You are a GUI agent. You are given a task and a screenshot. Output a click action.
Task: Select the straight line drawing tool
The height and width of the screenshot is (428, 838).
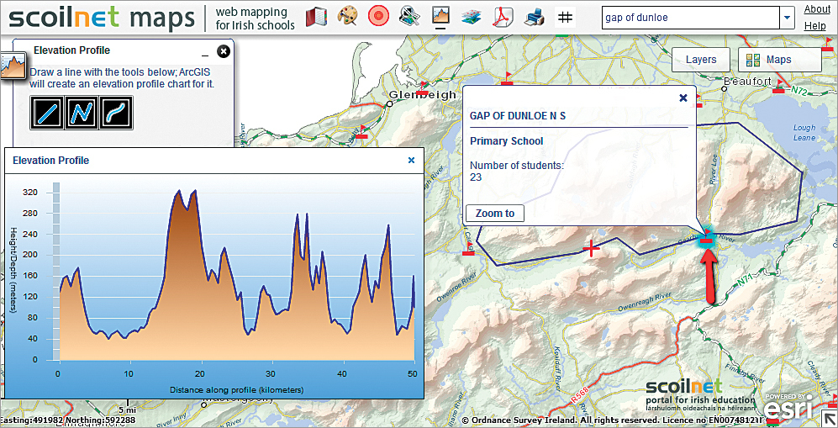[46, 113]
